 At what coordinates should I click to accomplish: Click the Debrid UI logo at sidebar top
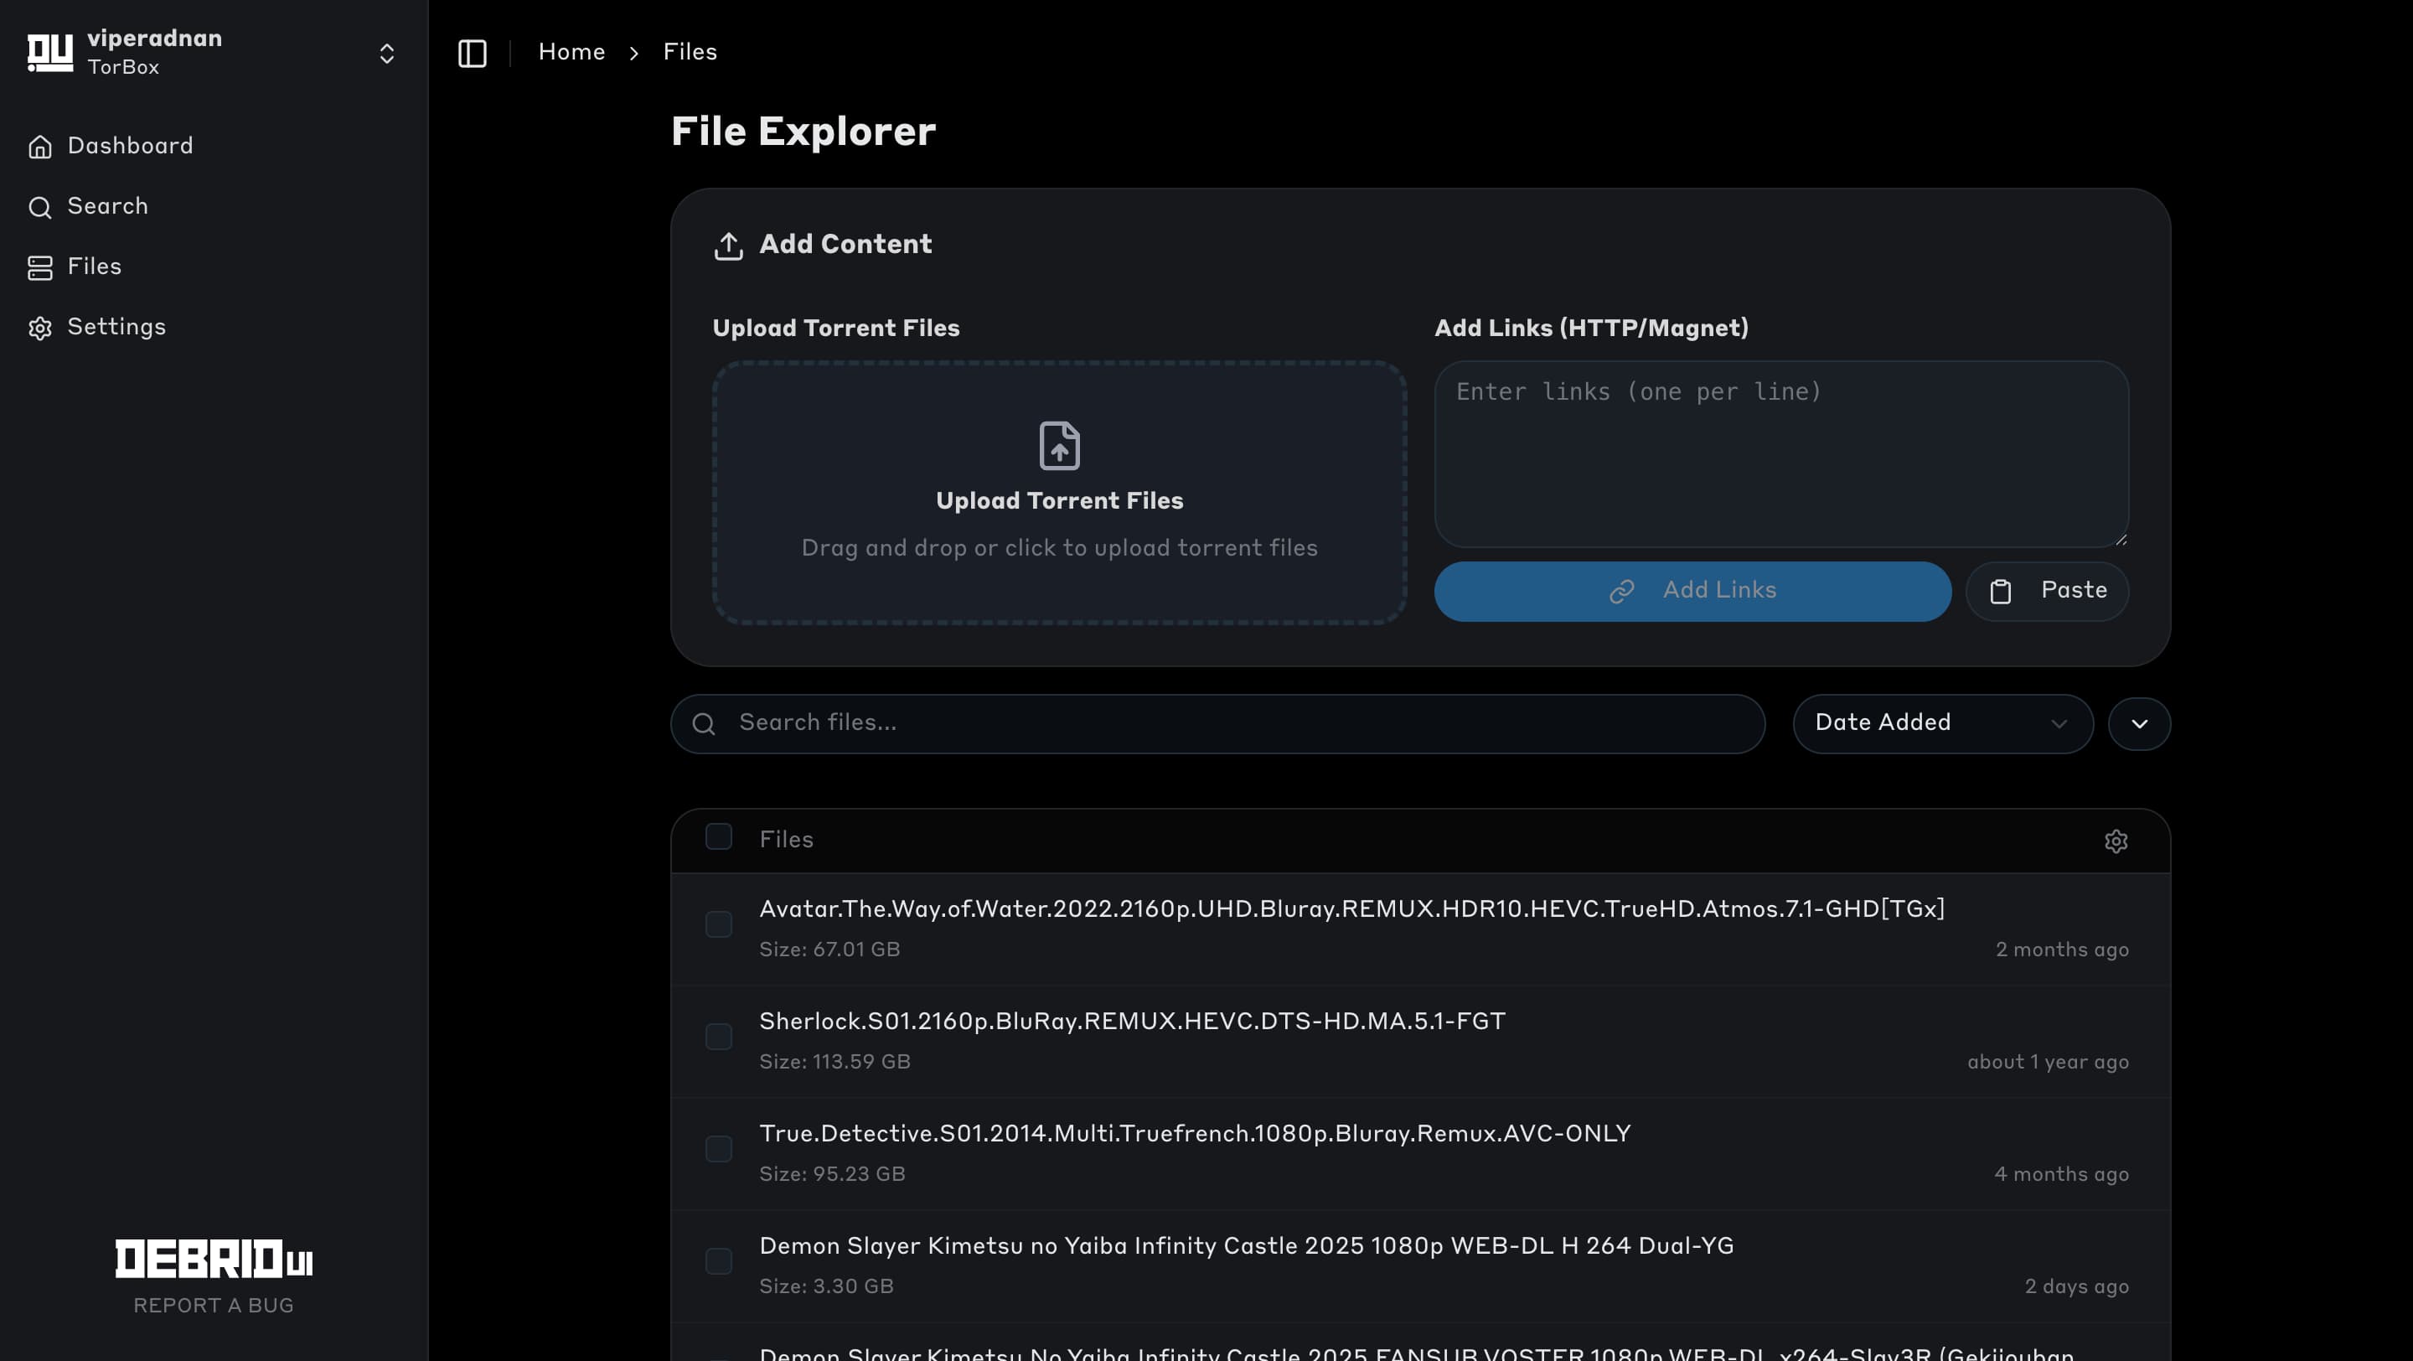pyautogui.click(x=49, y=53)
